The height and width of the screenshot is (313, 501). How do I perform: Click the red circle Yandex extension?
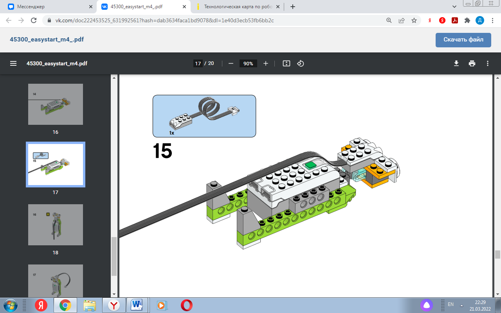click(x=442, y=20)
